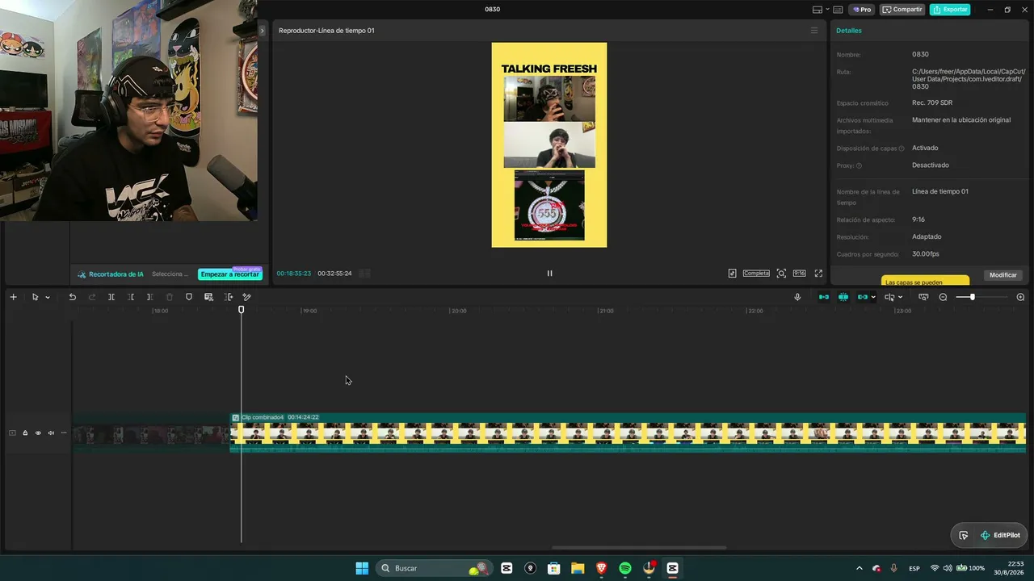
Task: Open File Explorer from the taskbar
Action: [578, 568]
